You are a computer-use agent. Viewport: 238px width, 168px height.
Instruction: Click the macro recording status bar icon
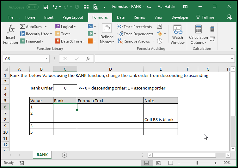(x=21, y=163)
